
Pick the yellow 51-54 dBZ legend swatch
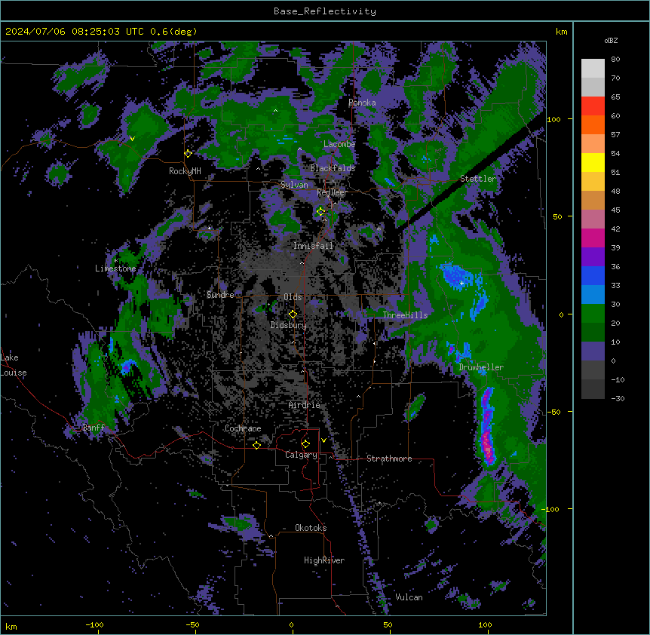593,162
